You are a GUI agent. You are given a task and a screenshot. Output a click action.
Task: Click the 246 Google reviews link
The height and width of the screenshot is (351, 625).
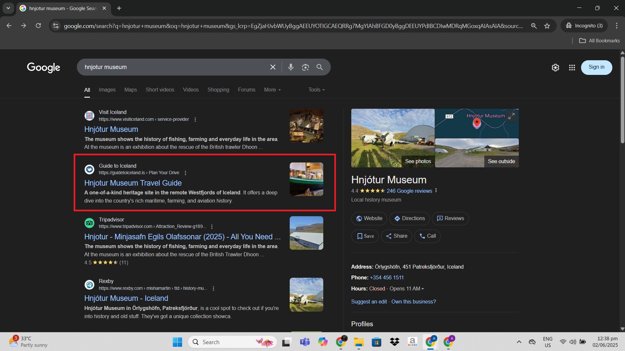[x=409, y=191]
